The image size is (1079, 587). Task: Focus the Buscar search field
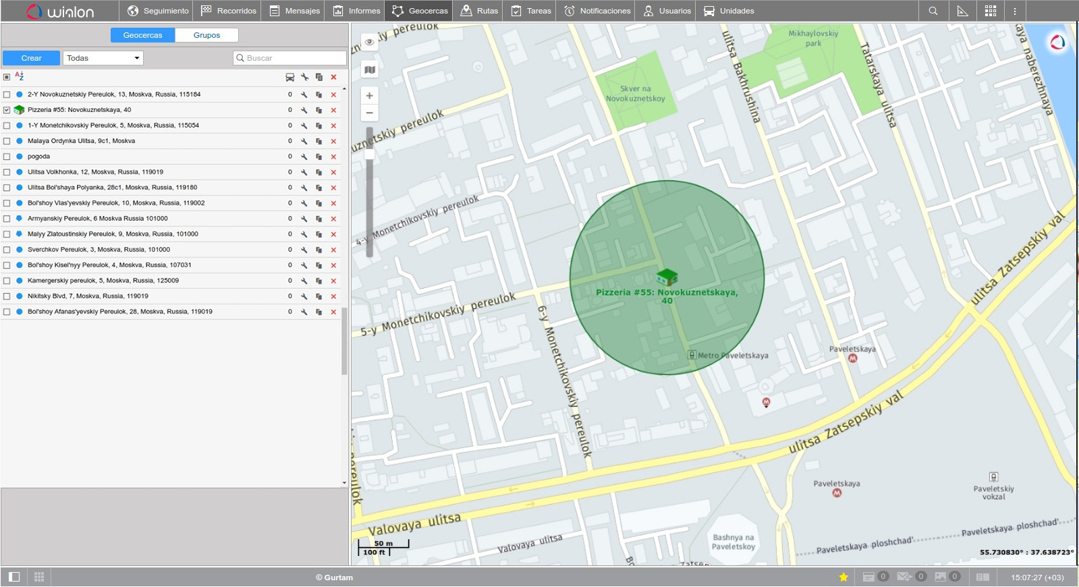pos(294,58)
